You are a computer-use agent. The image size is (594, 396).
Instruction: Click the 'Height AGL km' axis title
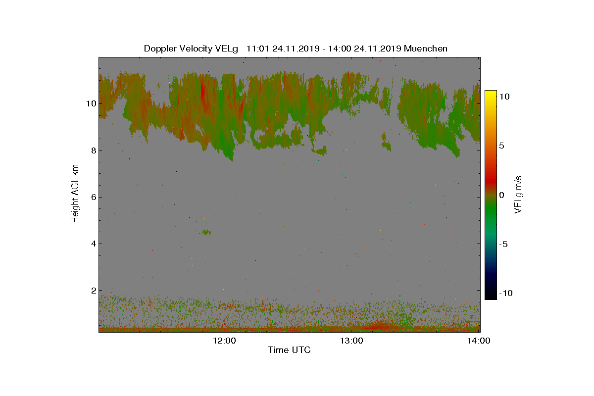[x=75, y=194]
